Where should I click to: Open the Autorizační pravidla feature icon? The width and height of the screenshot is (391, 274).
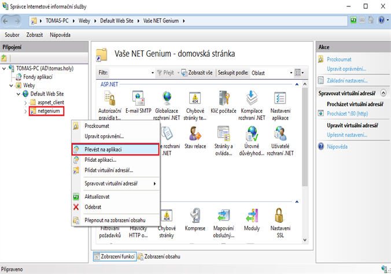[x=110, y=98]
